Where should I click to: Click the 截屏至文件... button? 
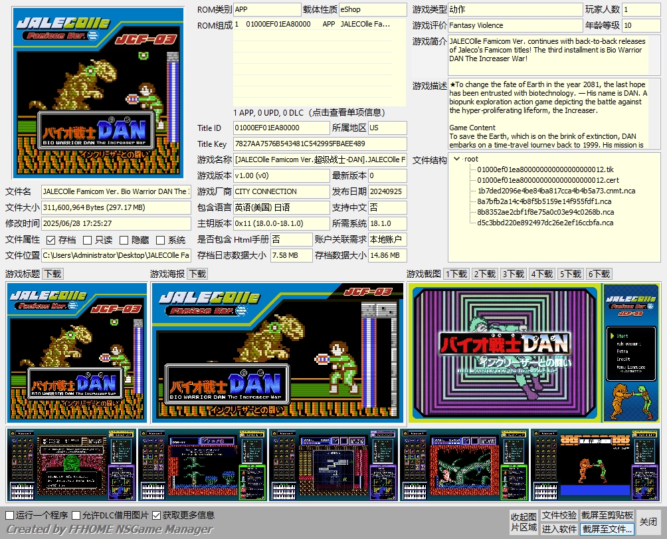click(607, 529)
